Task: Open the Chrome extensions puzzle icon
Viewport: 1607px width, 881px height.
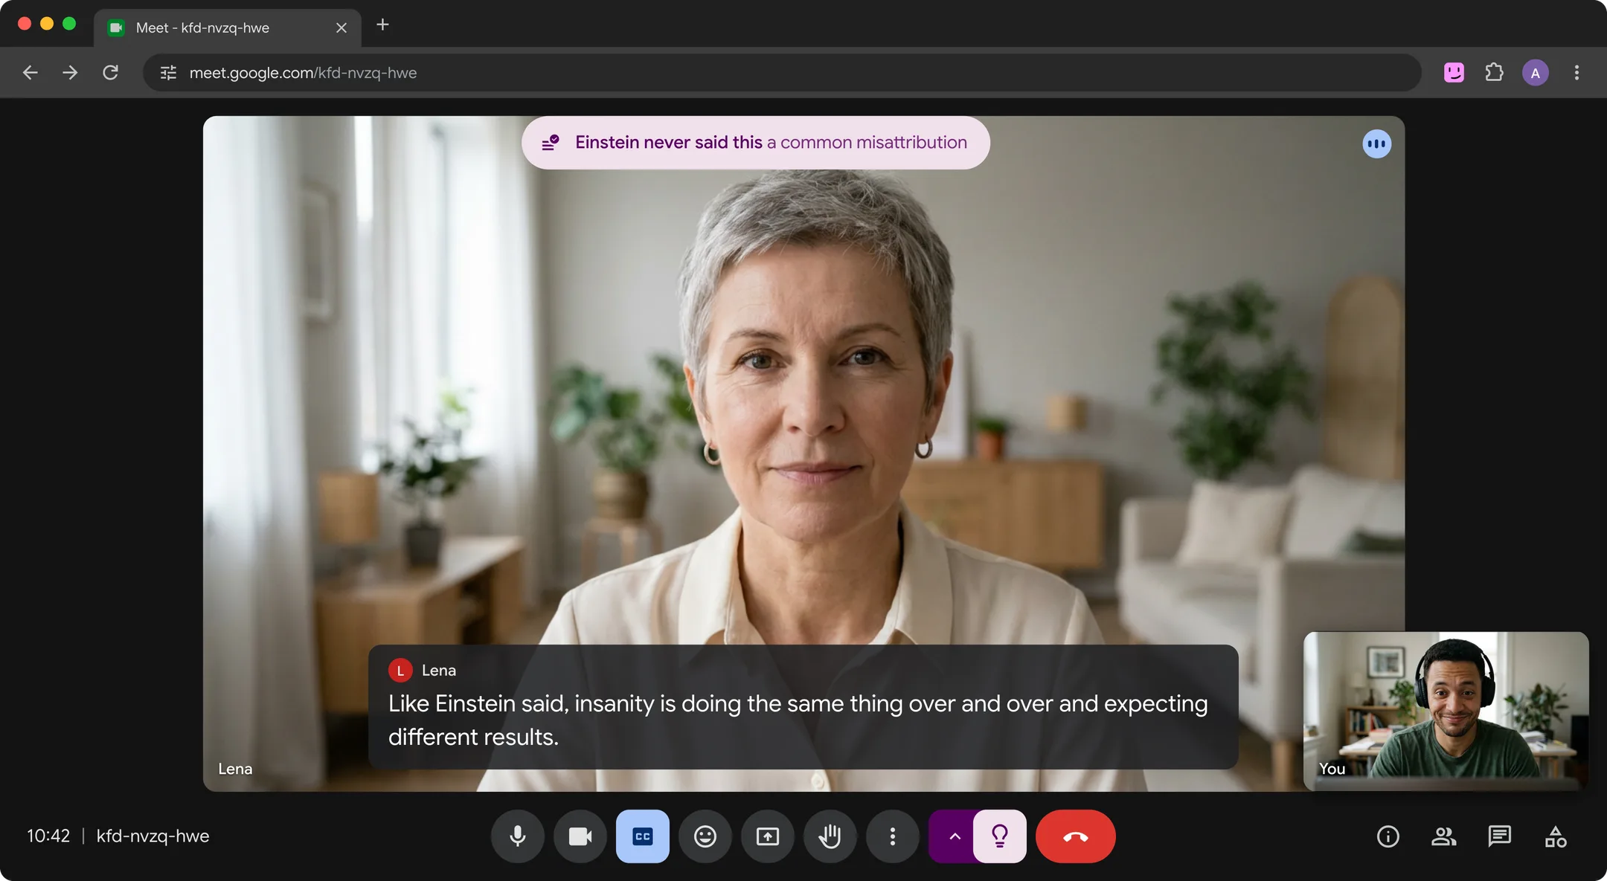Action: tap(1495, 73)
